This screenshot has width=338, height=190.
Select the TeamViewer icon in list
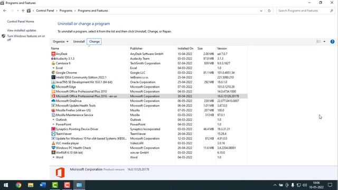coord(53,134)
